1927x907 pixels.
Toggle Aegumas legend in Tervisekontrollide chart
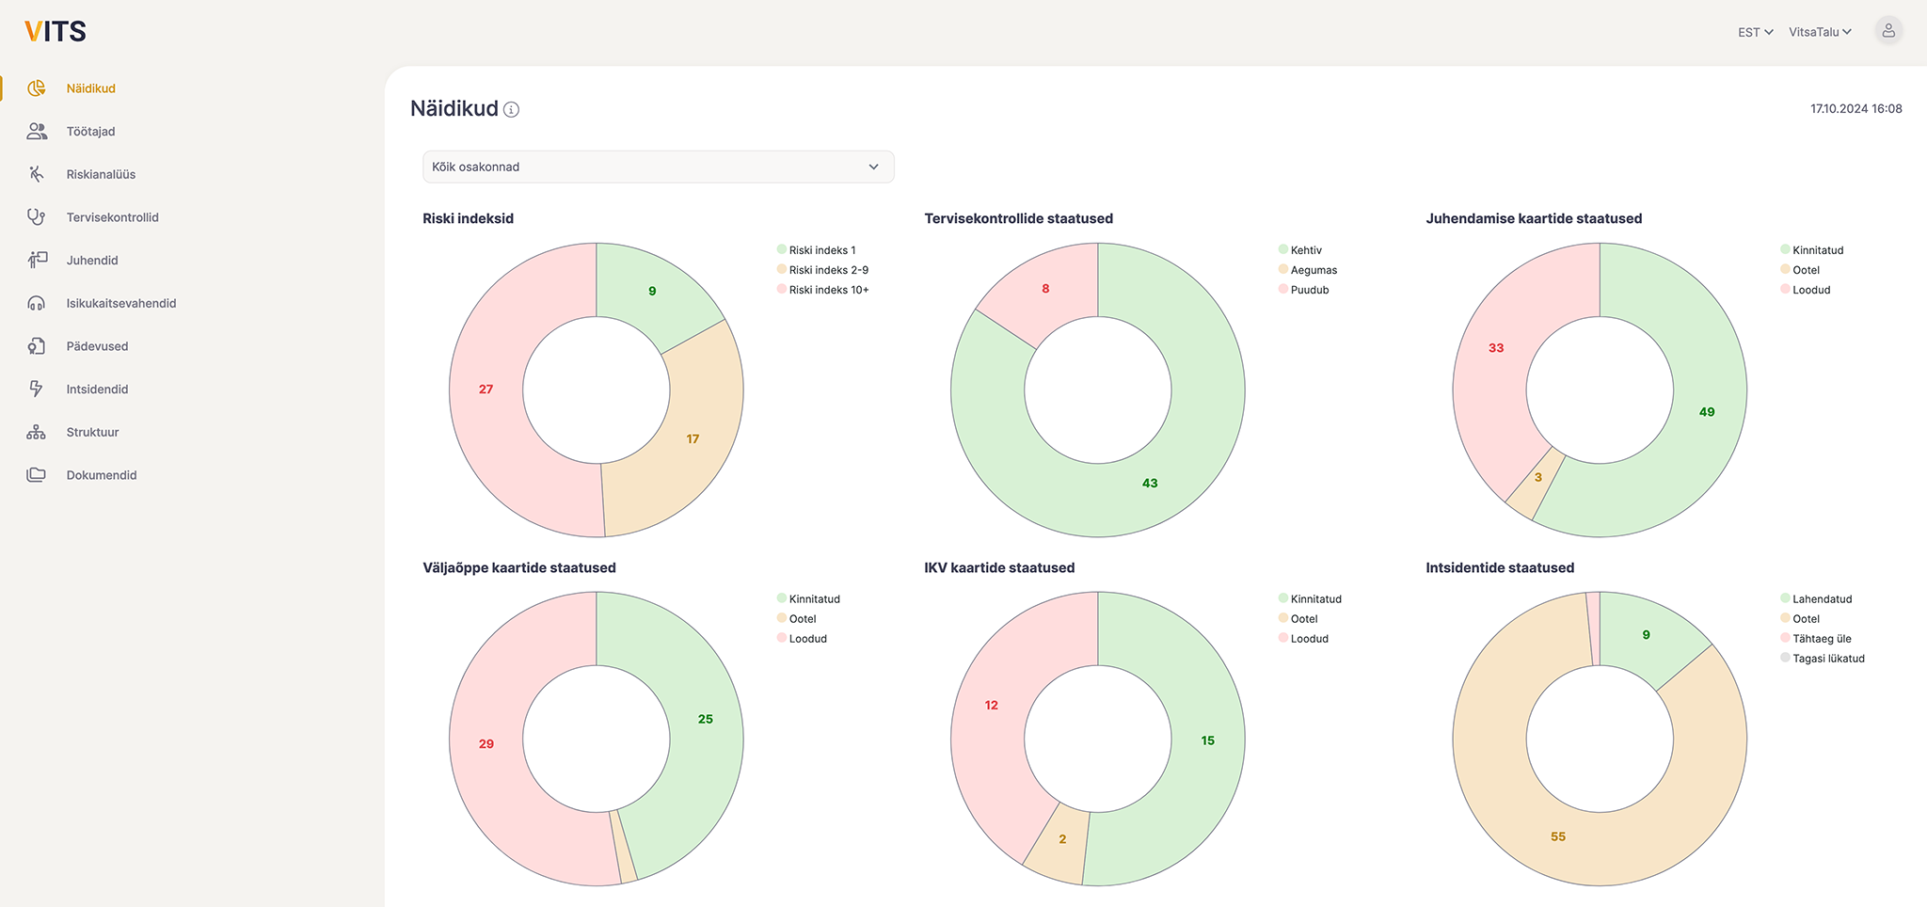point(1308,270)
